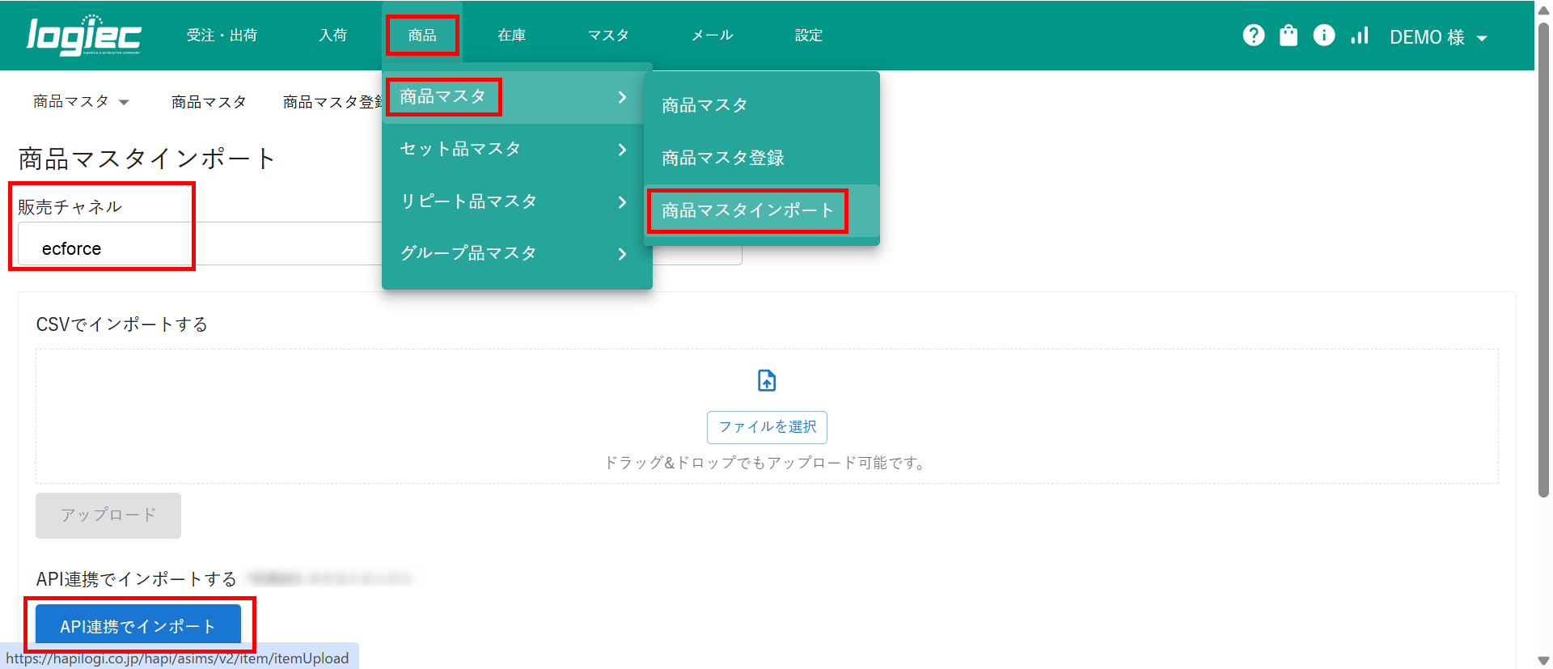The width and height of the screenshot is (1553, 669).
Task: Select 商品マスタ登録 from submenu
Action: coord(723,159)
